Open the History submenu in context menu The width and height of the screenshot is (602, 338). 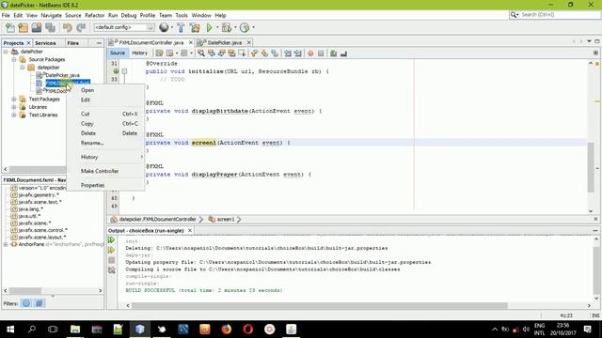[x=105, y=157]
